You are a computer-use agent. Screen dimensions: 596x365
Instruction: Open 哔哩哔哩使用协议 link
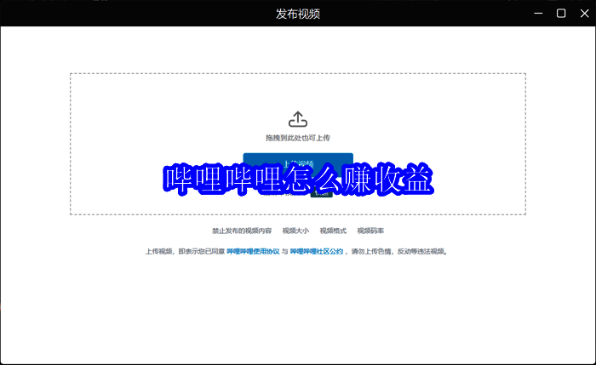[253, 252]
